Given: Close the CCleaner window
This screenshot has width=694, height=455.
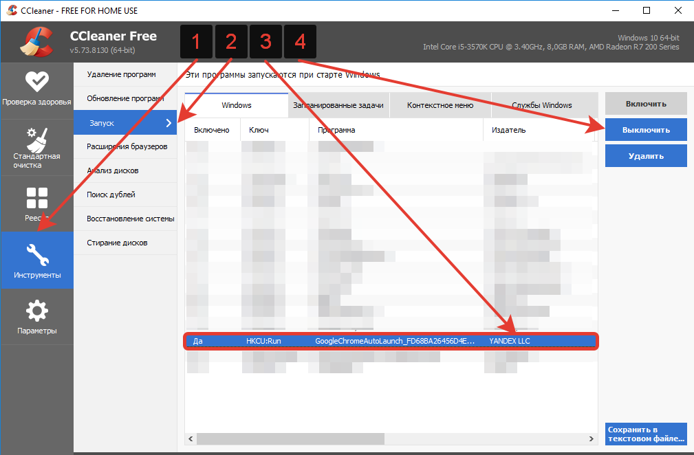Looking at the screenshot, I should pyautogui.click(x=677, y=10).
